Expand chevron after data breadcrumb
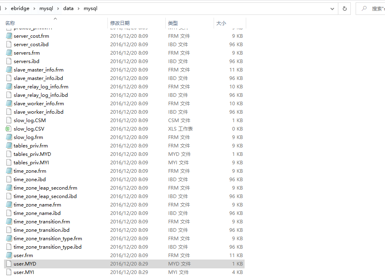The width and height of the screenshot is (385, 278). point(78,8)
